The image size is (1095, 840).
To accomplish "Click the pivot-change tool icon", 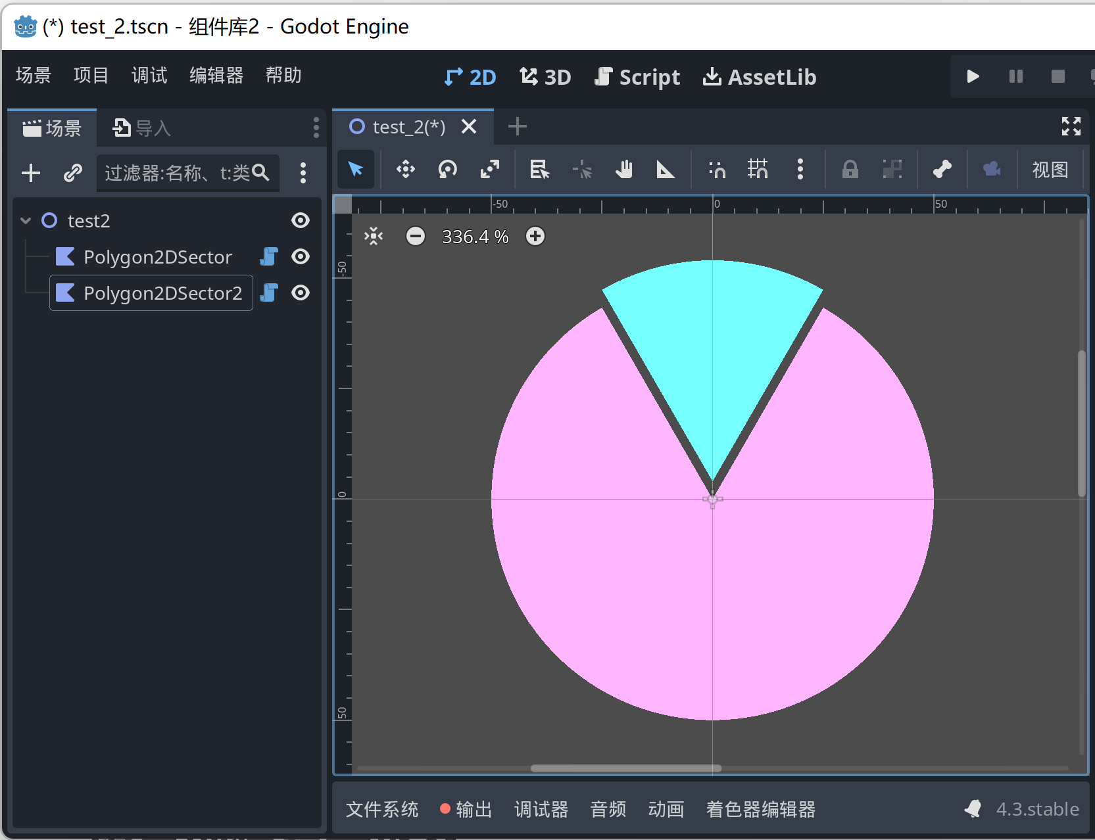I will [582, 170].
